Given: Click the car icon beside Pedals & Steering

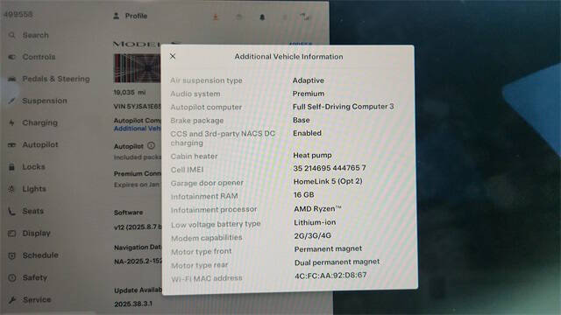Looking at the screenshot, I should (11, 79).
